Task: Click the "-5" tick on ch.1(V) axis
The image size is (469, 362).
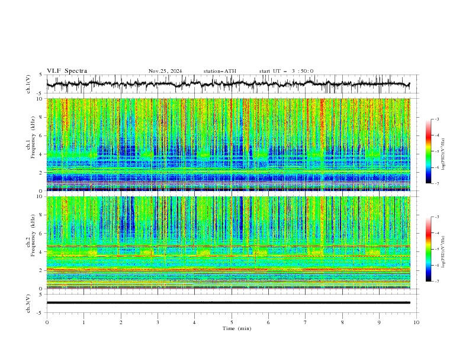Action: tap(40, 93)
